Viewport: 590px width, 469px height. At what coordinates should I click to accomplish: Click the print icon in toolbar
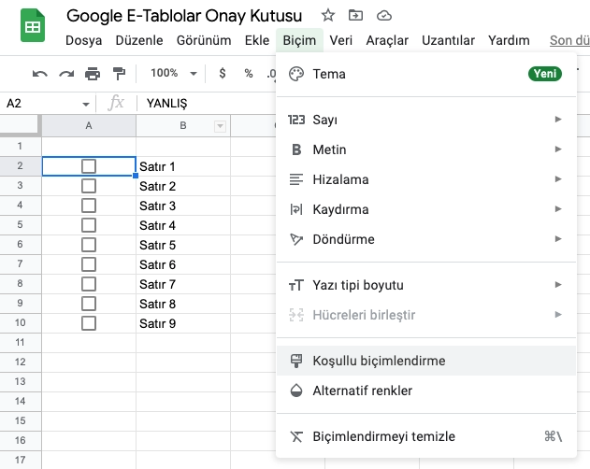tap(92, 74)
